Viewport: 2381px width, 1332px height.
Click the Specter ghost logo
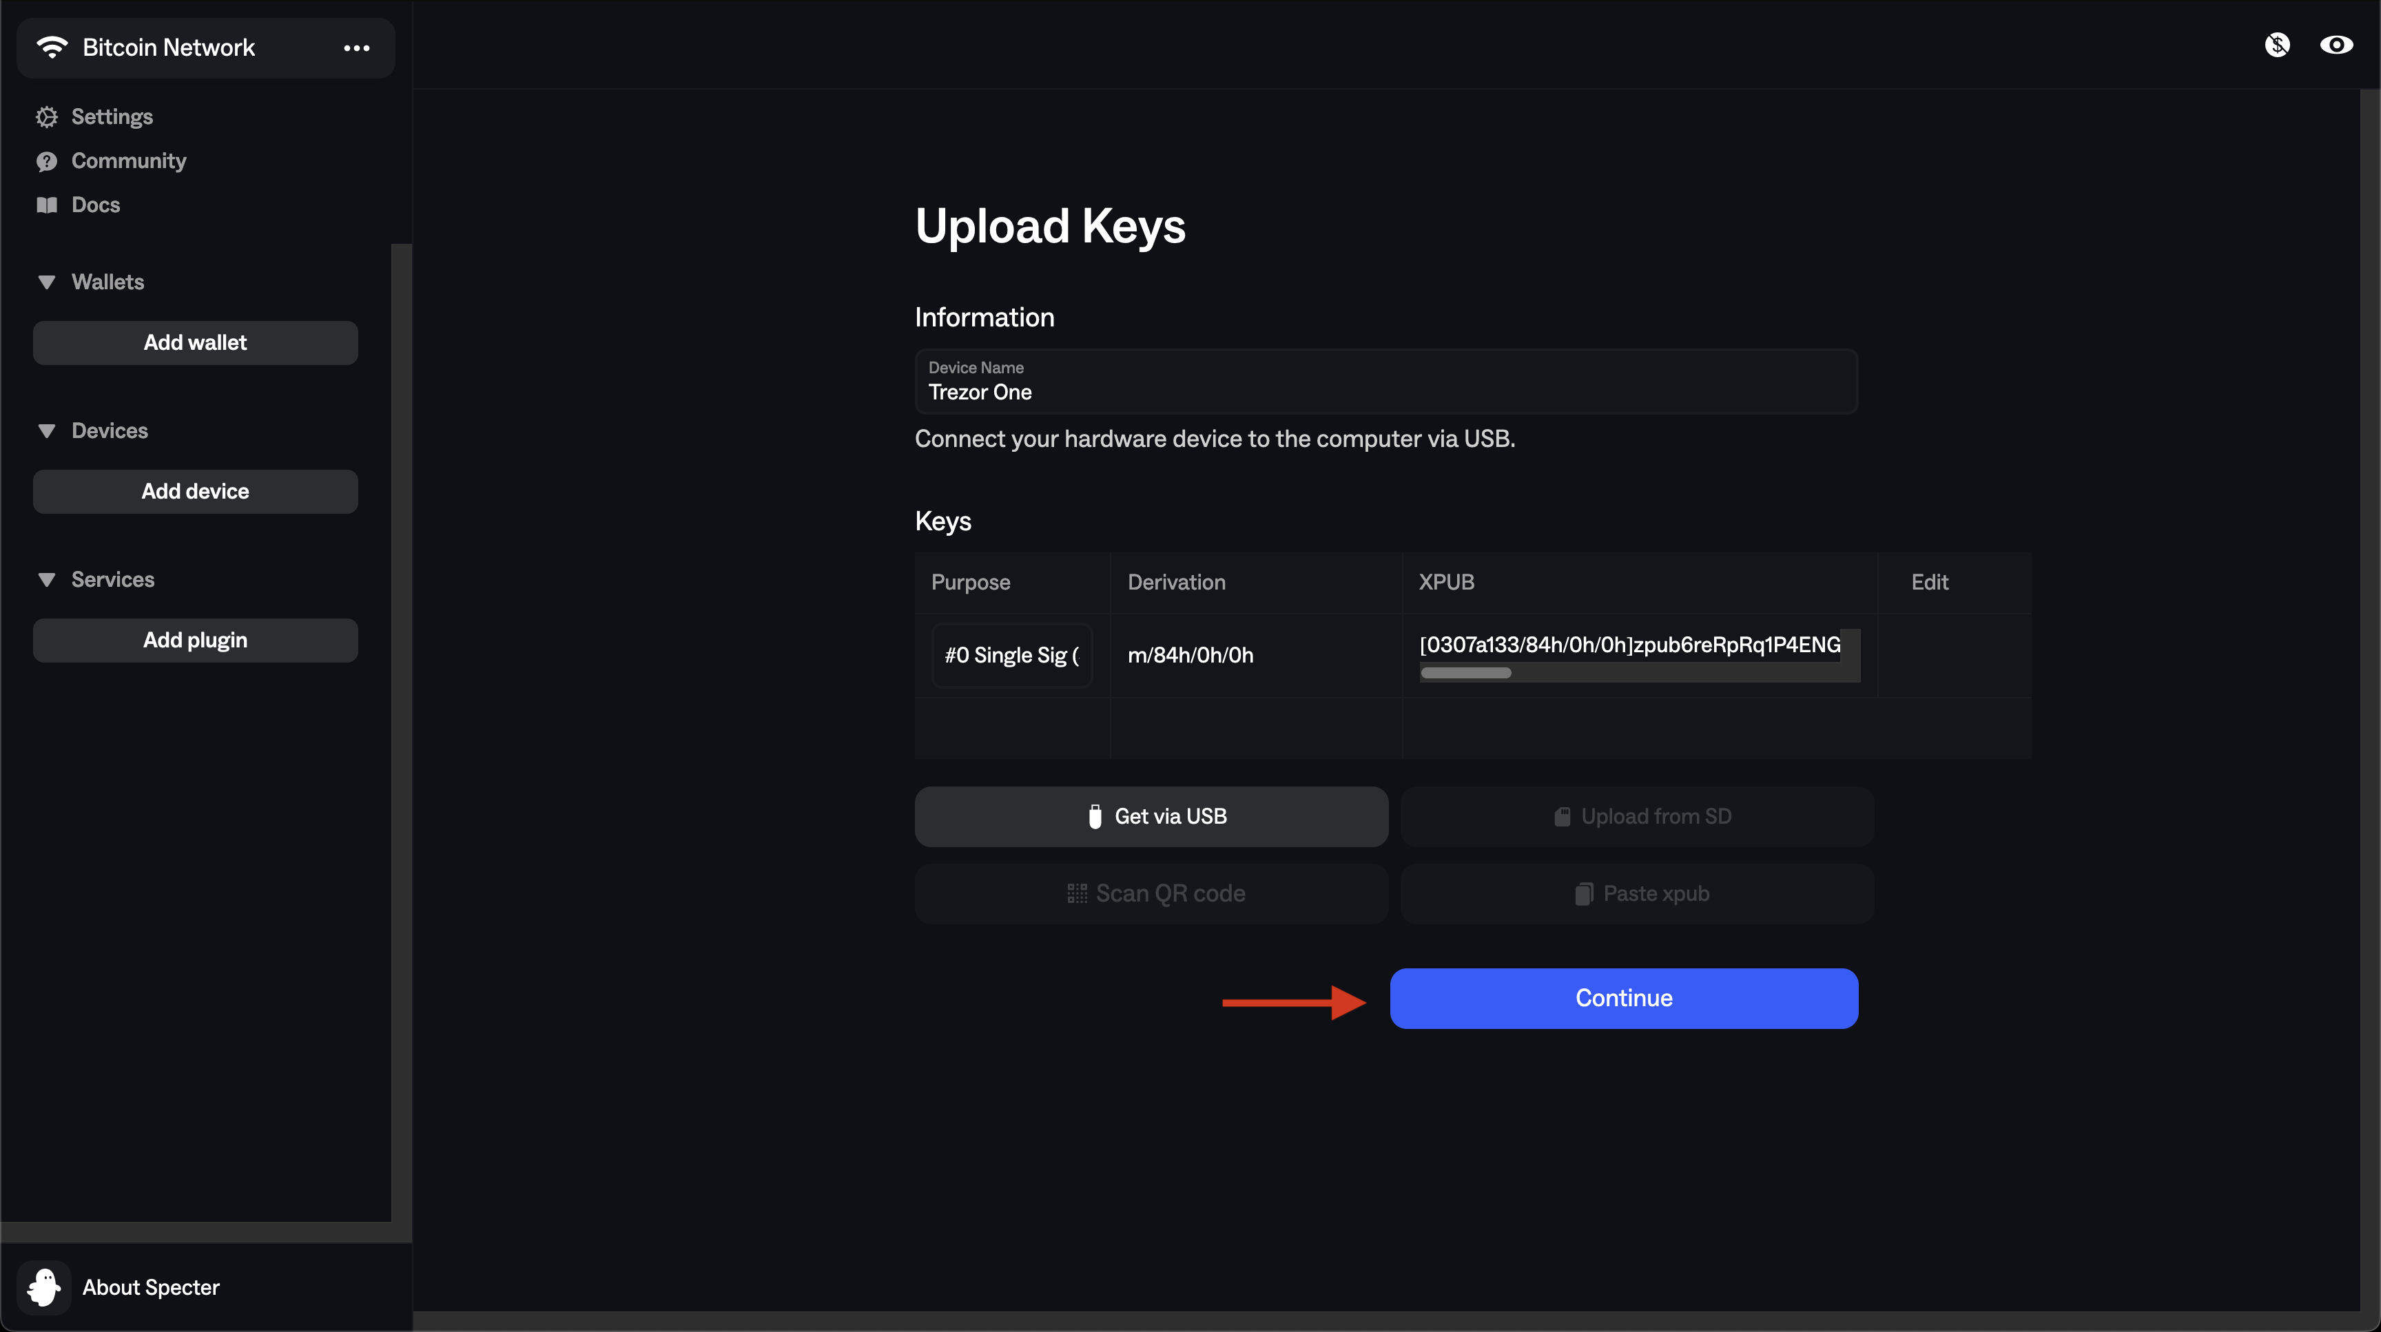coord(43,1287)
